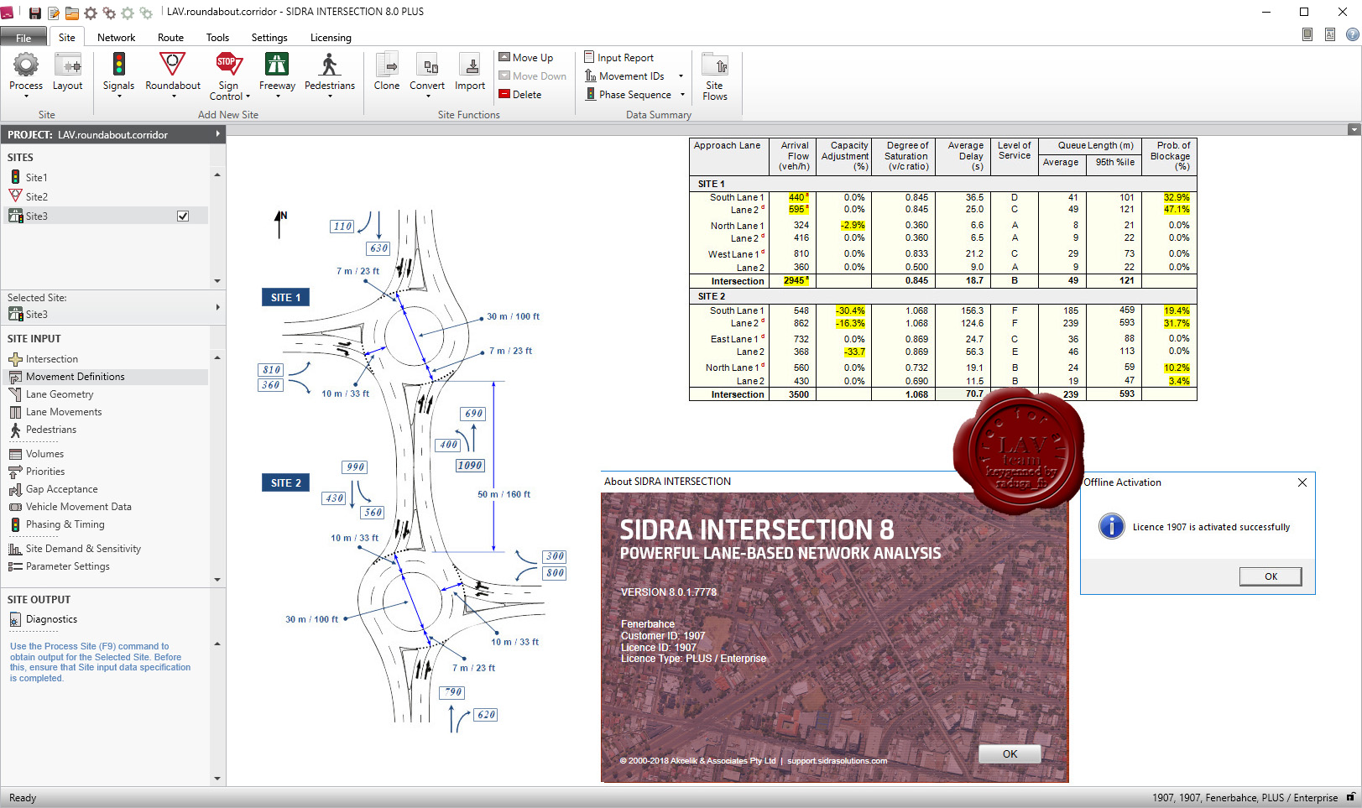Expand the PROJECT header arrow
Viewport: 1362px width, 808px height.
(x=217, y=134)
